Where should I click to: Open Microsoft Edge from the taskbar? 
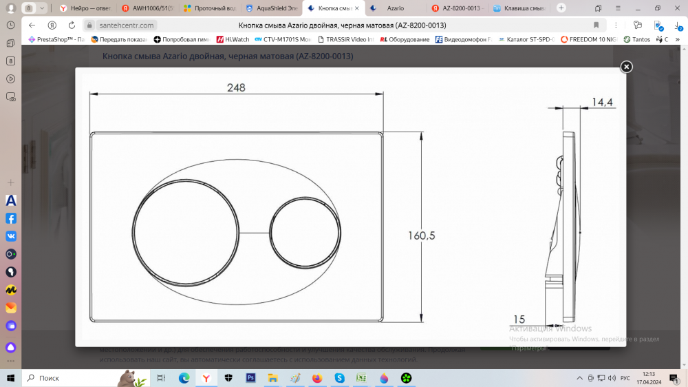click(184, 378)
